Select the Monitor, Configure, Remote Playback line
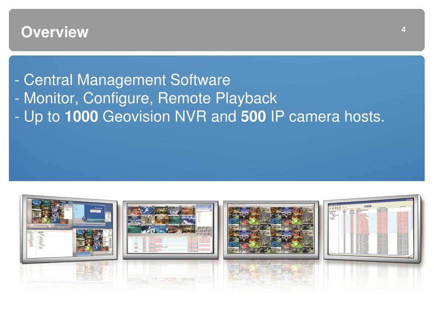Image resolution: width=434 pixels, height=325 pixels. click(x=146, y=98)
